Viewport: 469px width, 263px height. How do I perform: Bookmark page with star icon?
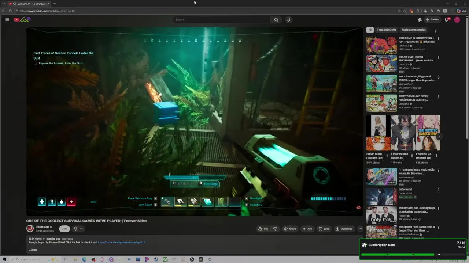coord(405,11)
